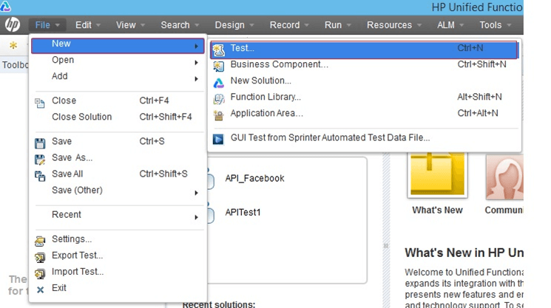The image size is (551, 308).
Task: Open the API_Facebook recent test
Action: point(254,178)
